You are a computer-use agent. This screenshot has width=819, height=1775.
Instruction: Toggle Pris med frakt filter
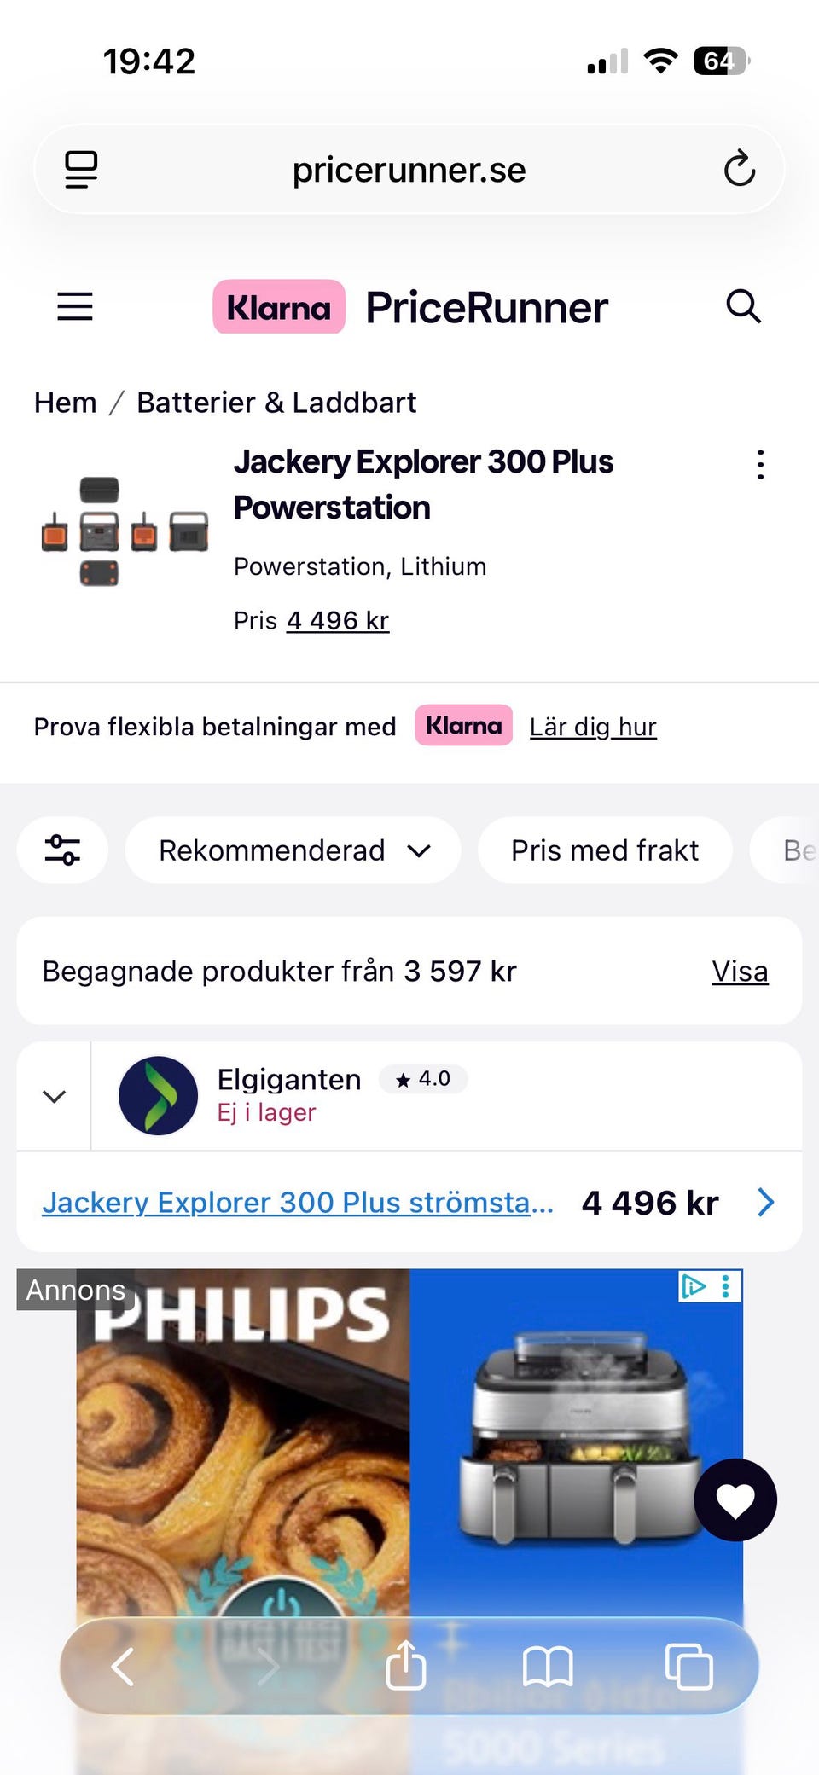tap(604, 850)
